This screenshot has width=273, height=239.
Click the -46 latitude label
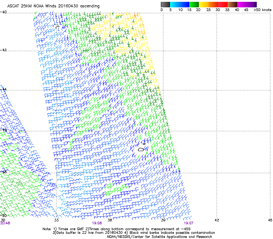click(3, 130)
